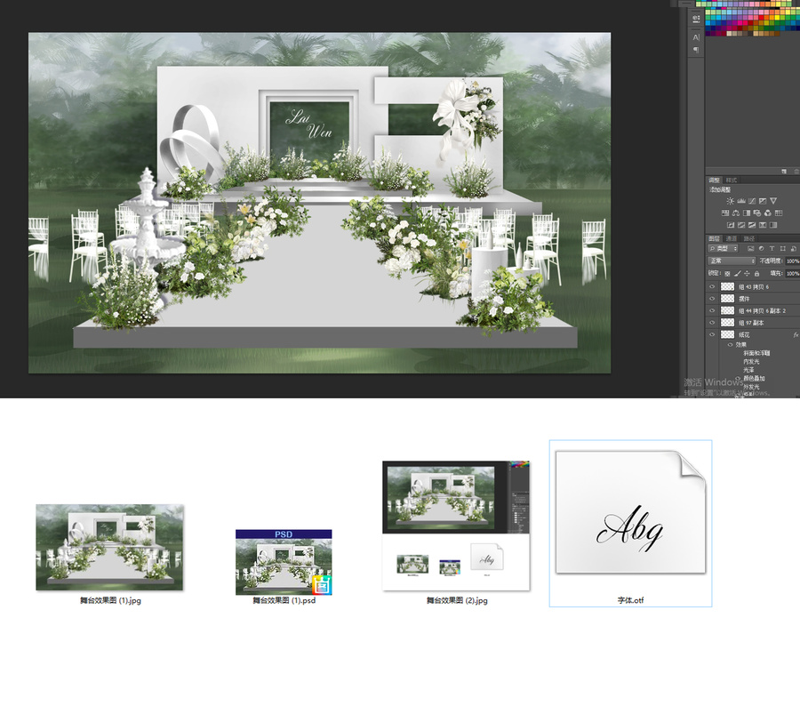Filter layers by pixel layer type
This screenshot has width=800, height=706.
(751, 249)
